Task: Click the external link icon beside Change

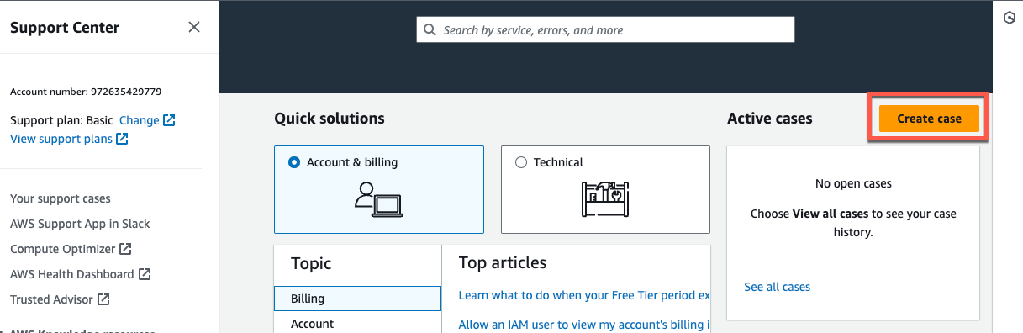Action: (169, 120)
